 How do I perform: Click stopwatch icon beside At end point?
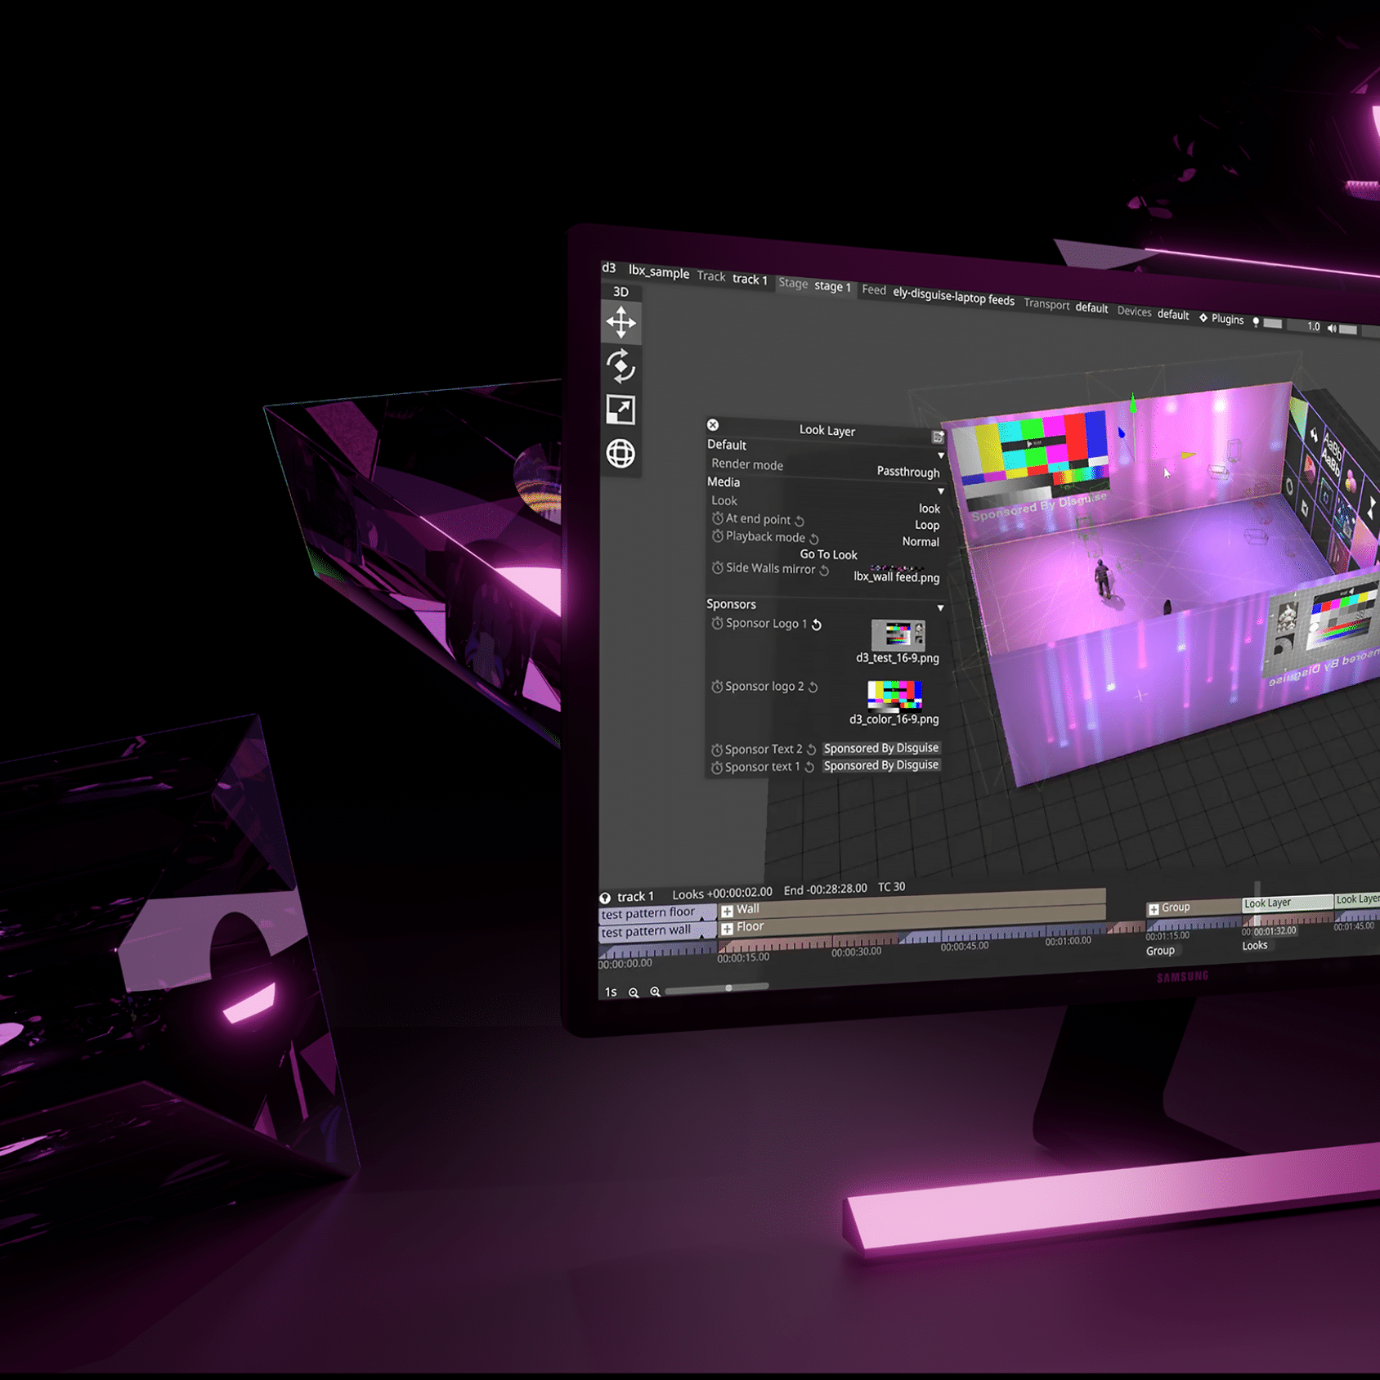pyautogui.click(x=717, y=518)
